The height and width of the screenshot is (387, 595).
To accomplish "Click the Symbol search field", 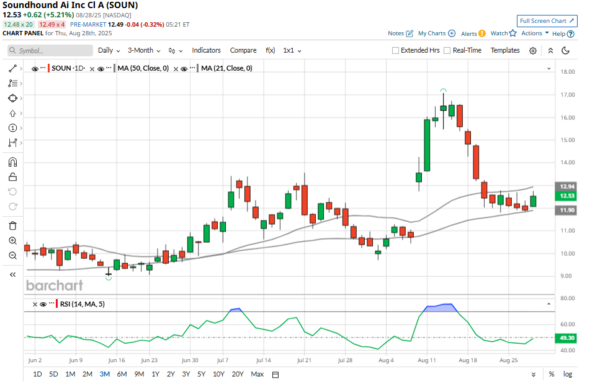I will pos(50,50).
